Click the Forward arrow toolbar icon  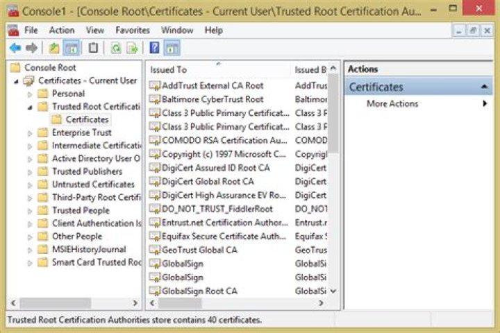(31, 48)
